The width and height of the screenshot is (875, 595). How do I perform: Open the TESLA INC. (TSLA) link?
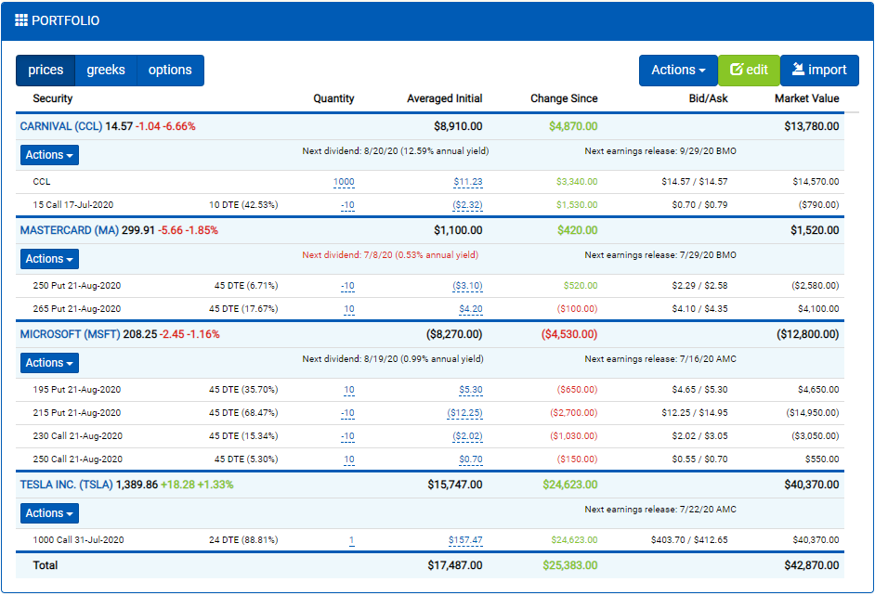(66, 485)
